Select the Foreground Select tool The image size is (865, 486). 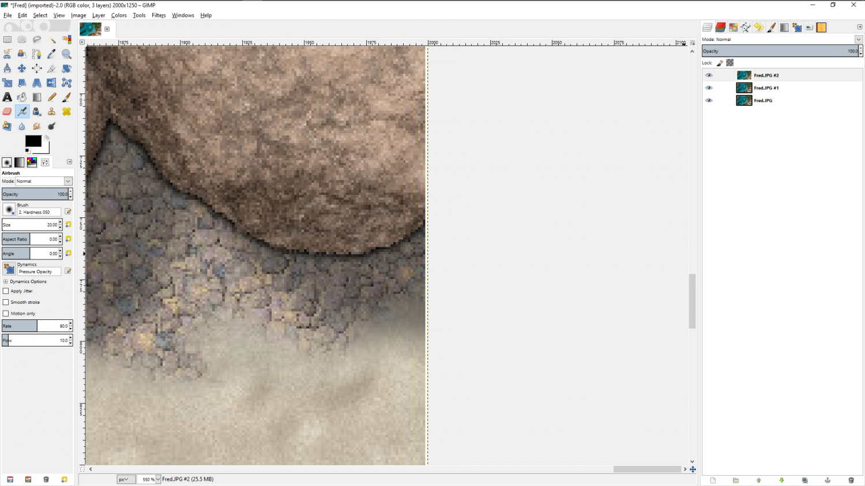(22, 54)
